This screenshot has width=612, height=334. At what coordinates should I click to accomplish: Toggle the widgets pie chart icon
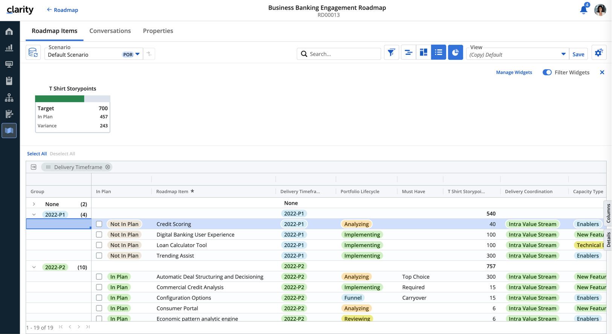coord(455,53)
